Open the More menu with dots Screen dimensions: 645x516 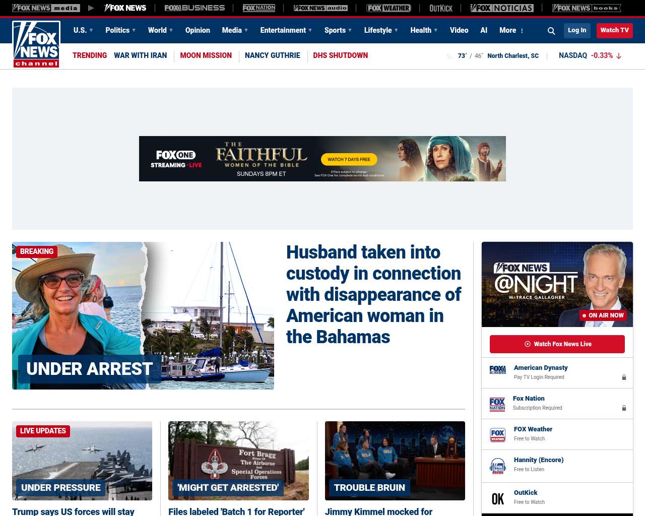511,30
